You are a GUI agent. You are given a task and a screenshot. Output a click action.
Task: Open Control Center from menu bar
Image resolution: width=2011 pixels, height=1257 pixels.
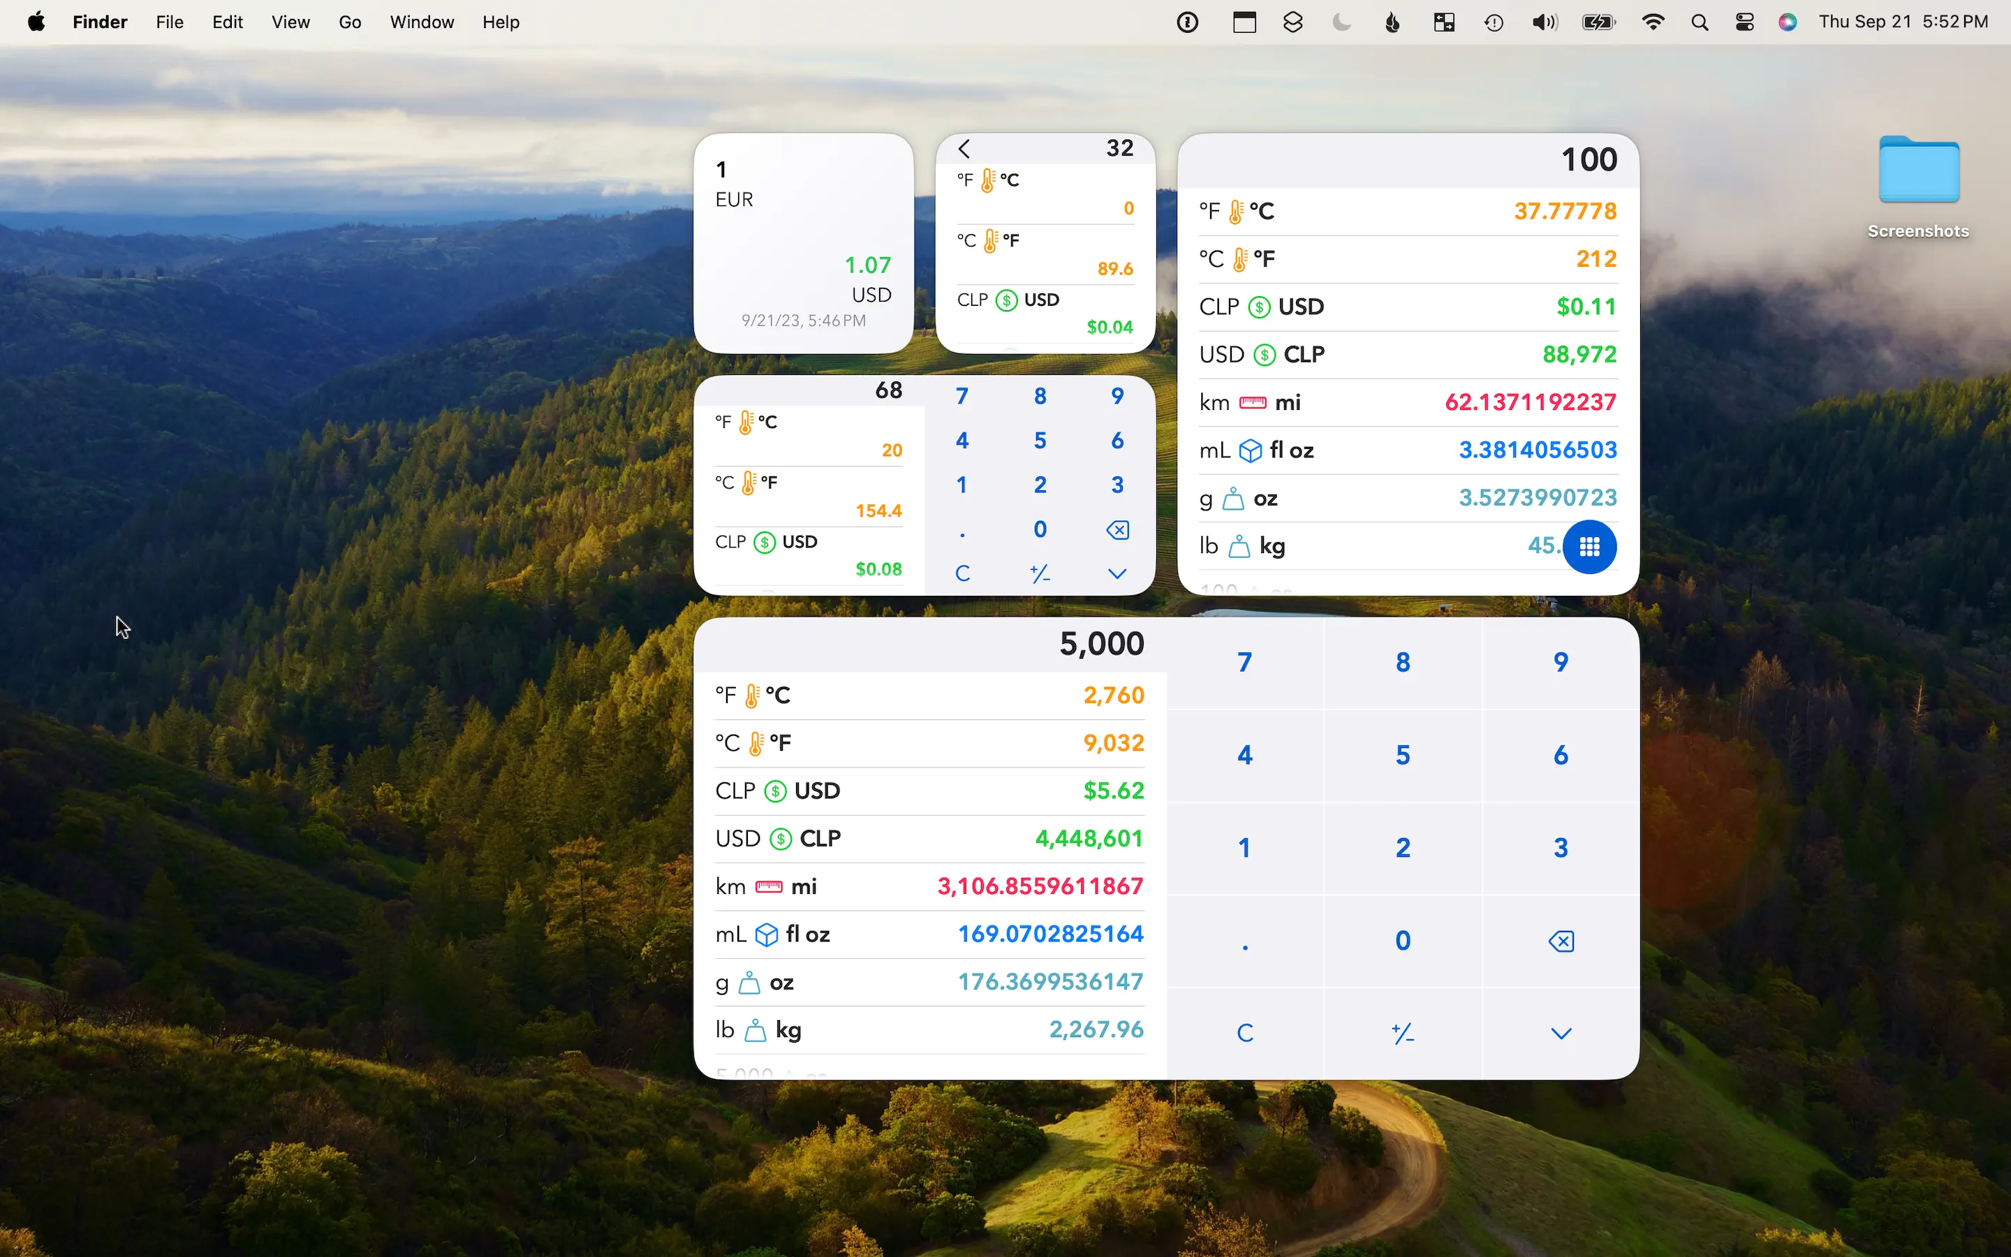click(1744, 22)
